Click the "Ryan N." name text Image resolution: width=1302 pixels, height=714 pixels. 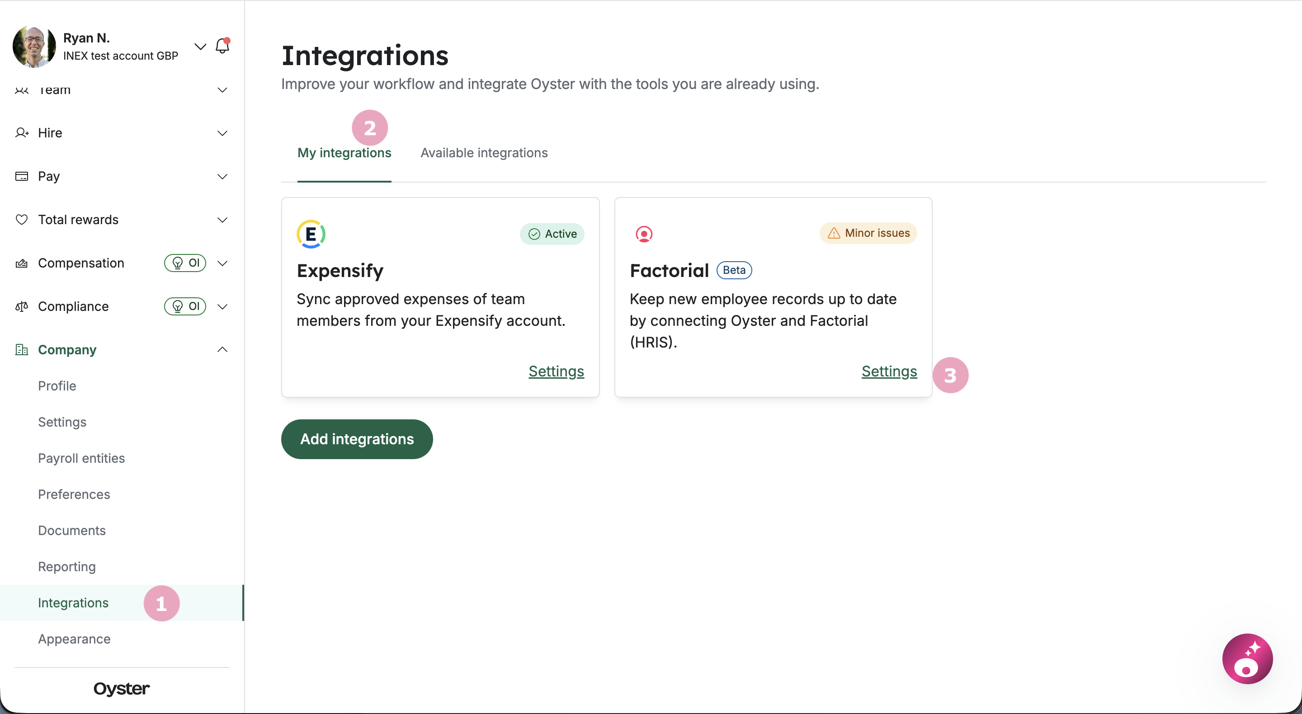[x=86, y=38]
